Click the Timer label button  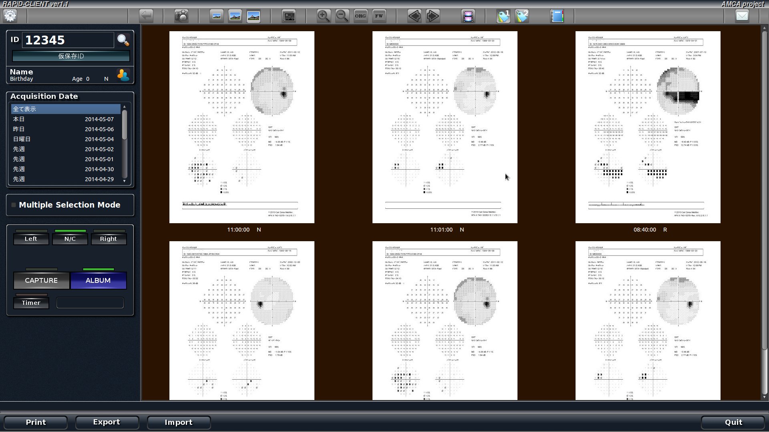30,302
